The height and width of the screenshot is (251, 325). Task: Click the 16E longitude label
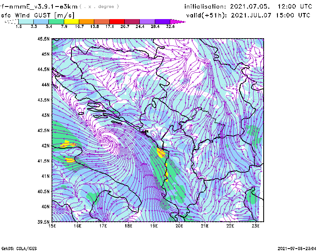point(78,226)
